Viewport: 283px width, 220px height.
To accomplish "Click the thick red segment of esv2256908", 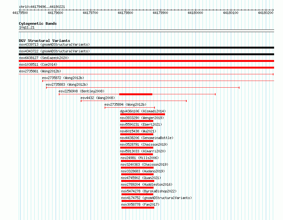I will [x=136, y=94].
